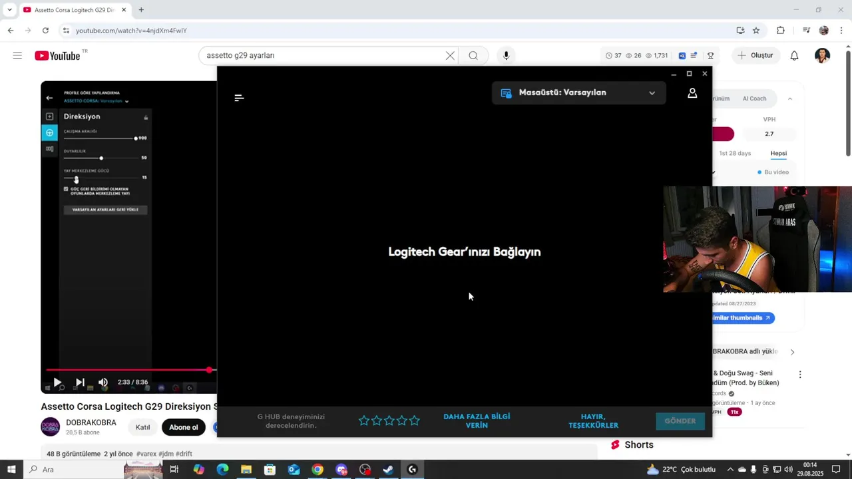Reload the Chrome page
The width and height of the screenshot is (852, 479).
[x=45, y=31]
